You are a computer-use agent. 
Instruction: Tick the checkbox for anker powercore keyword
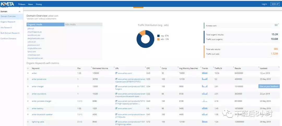pos(28,79)
